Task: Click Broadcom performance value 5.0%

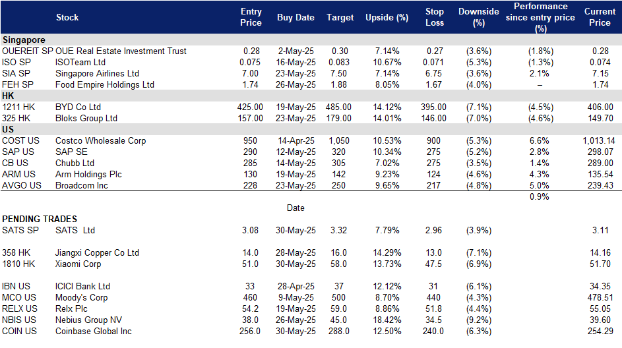Action: [x=540, y=185]
